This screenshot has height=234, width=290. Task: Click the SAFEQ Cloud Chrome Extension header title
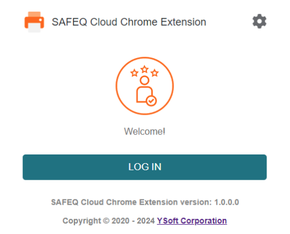(x=129, y=22)
